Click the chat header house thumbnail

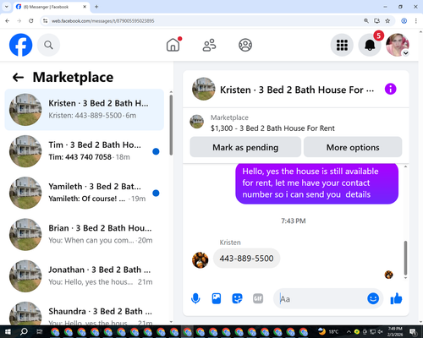tap(204, 89)
